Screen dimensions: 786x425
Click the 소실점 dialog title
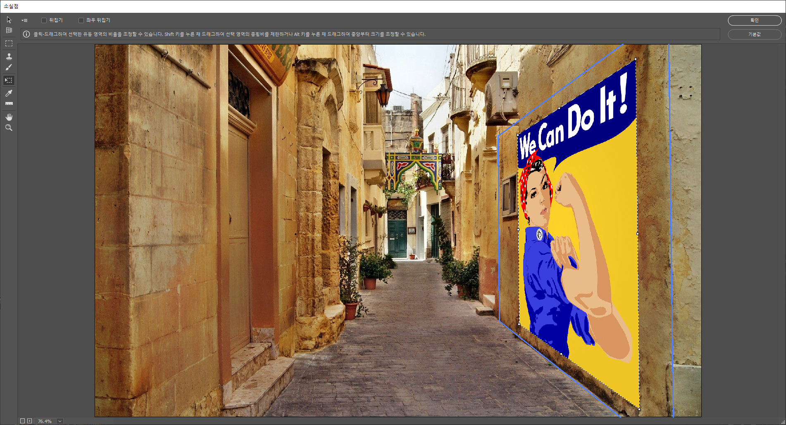click(x=11, y=6)
